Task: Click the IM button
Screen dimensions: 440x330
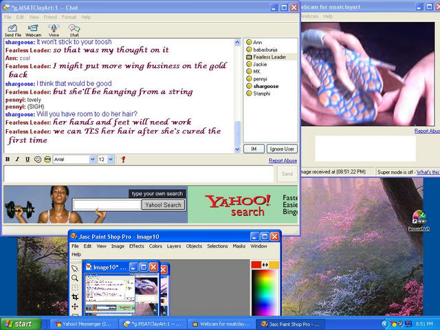Action: [x=254, y=149]
